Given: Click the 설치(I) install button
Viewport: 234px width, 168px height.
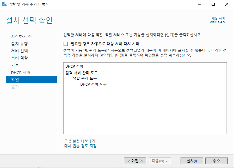Looking at the screenshot, I should (192, 161).
